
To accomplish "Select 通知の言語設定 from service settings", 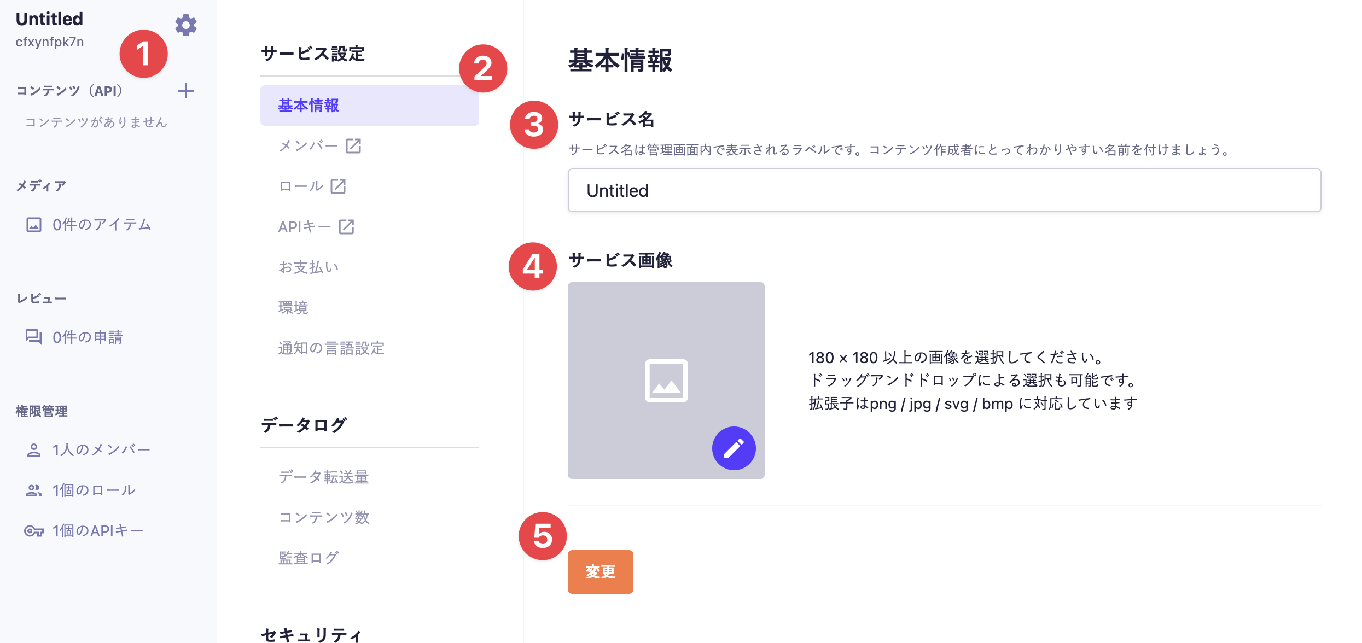I will (x=331, y=348).
